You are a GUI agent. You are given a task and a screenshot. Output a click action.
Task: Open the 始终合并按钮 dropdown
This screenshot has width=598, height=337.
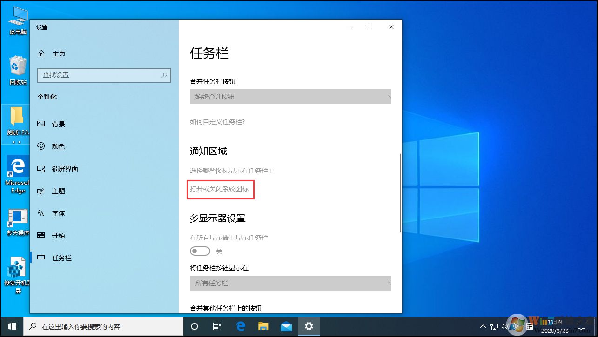point(290,96)
